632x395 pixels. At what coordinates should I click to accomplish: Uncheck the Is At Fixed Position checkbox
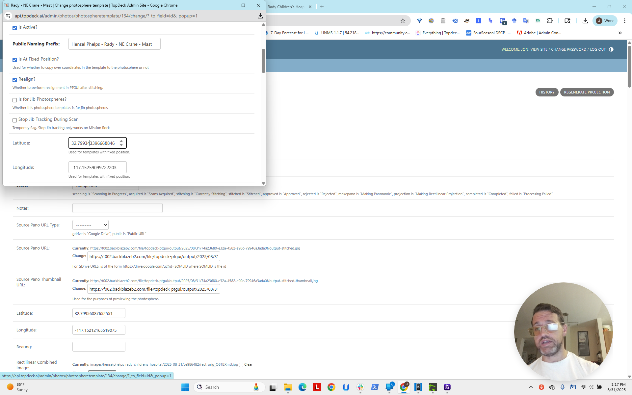click(x=14, y=60)
